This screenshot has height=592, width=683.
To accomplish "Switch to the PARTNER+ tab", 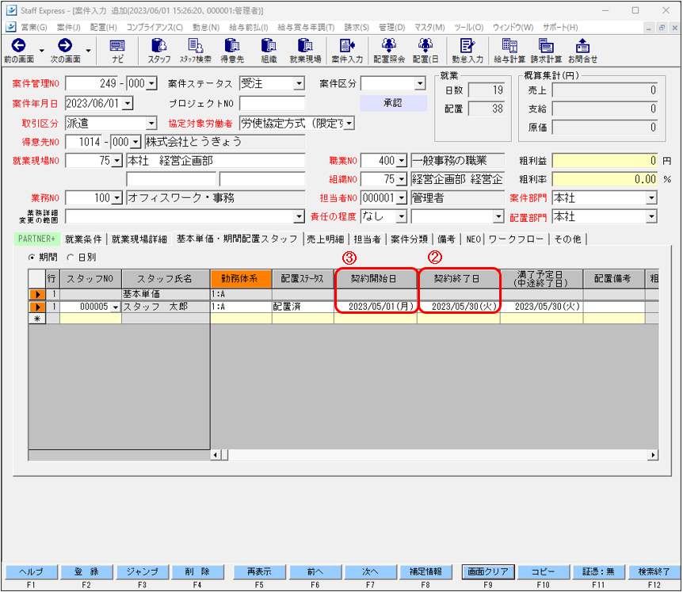I will click(x=36, y=239).
